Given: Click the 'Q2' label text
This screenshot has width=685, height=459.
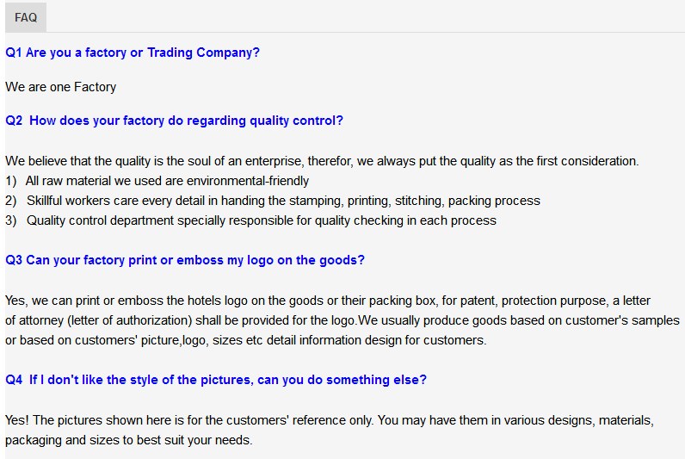Looking at the screenshot, I should tap(14, 121).
